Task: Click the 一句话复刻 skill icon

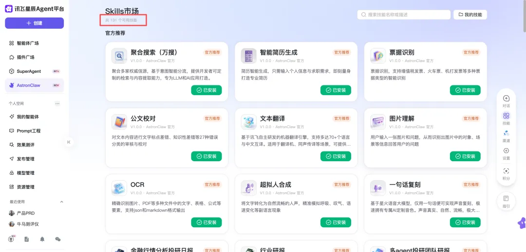Action: click(378, 188)
